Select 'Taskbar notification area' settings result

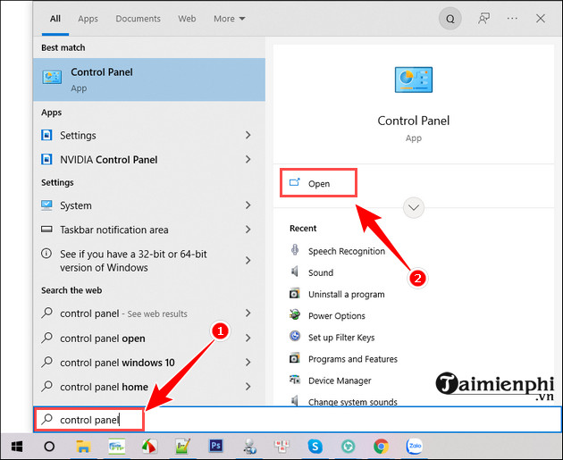(149, 230)
